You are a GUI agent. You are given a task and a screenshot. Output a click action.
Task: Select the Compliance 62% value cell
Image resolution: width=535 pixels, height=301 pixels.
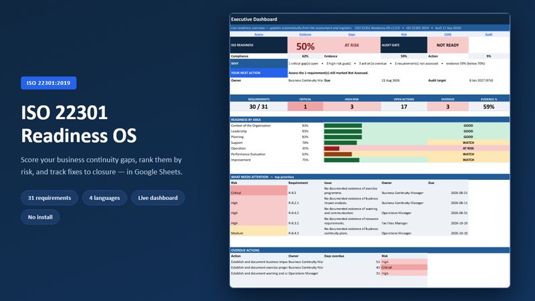click(x=305, y=56)
